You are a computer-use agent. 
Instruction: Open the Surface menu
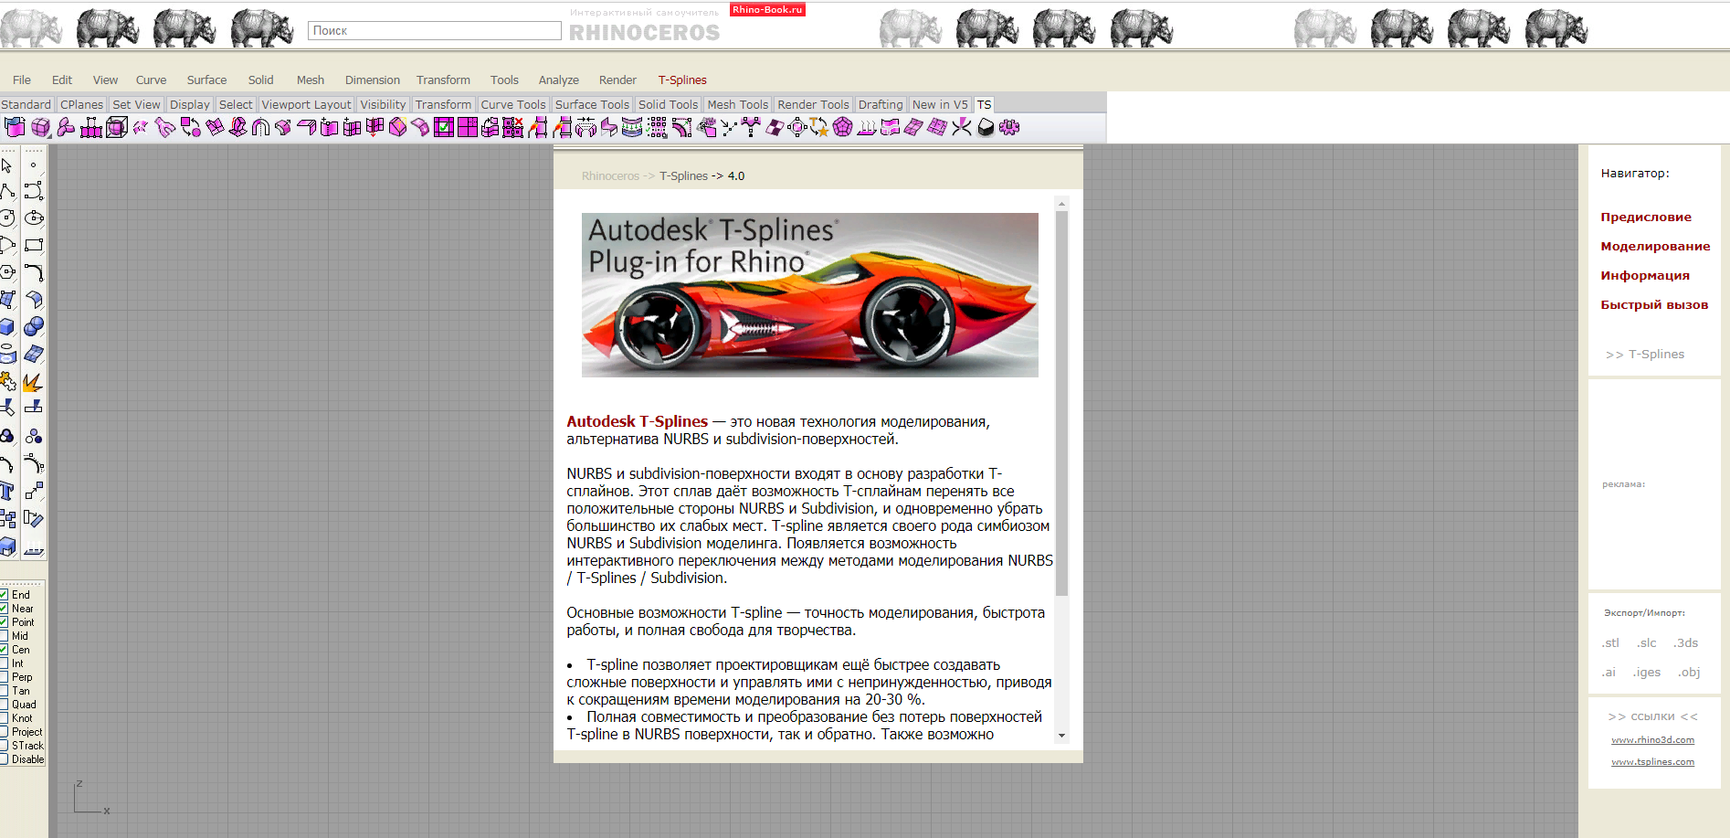coord(206,80)
